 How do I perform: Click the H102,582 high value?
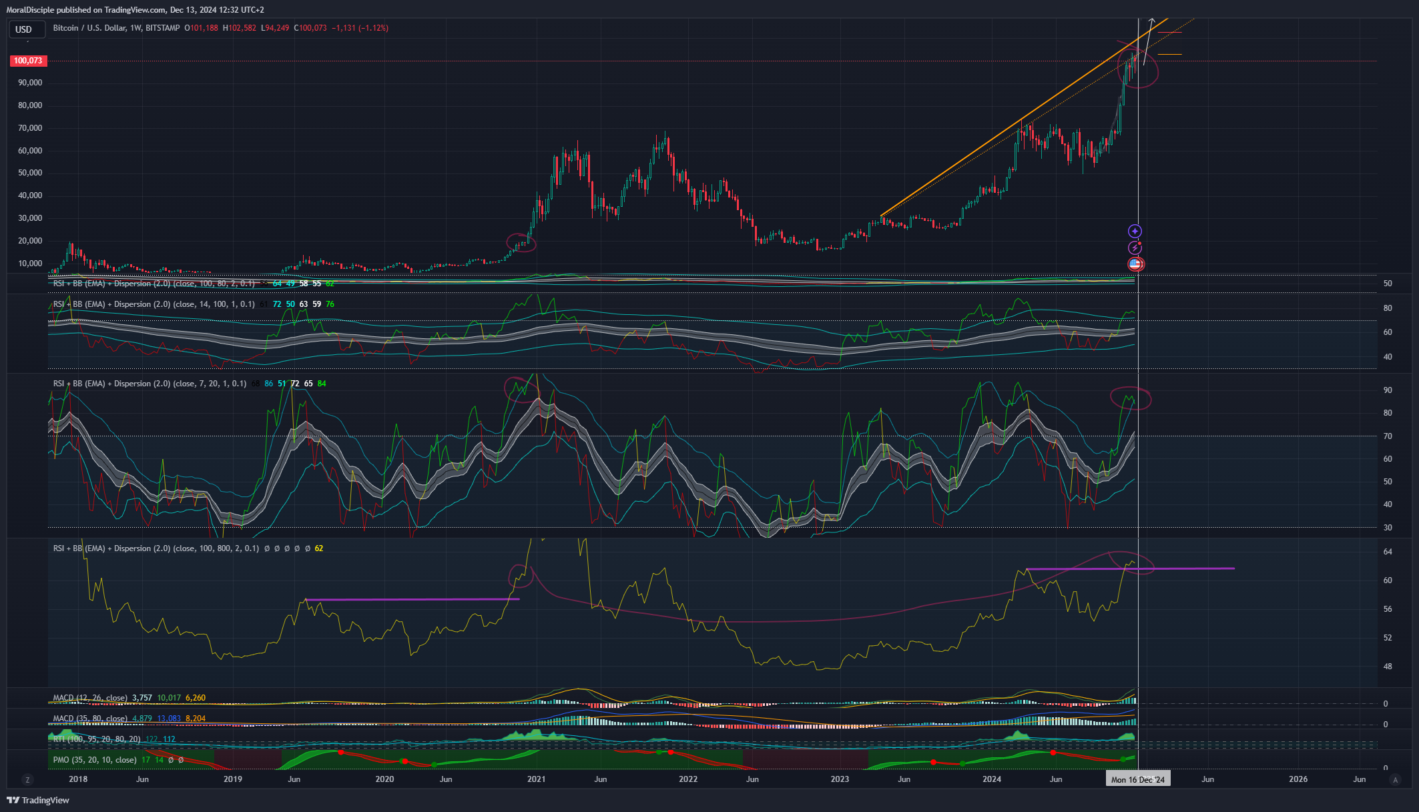(x=240, y=28)
